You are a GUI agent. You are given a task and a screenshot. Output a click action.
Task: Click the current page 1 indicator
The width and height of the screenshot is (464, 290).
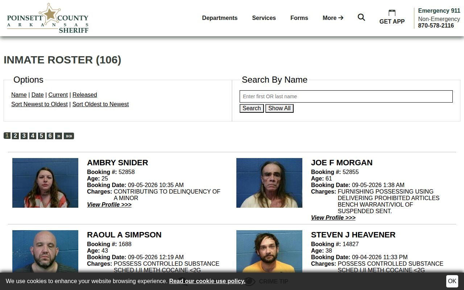click(x=7, y=136)
